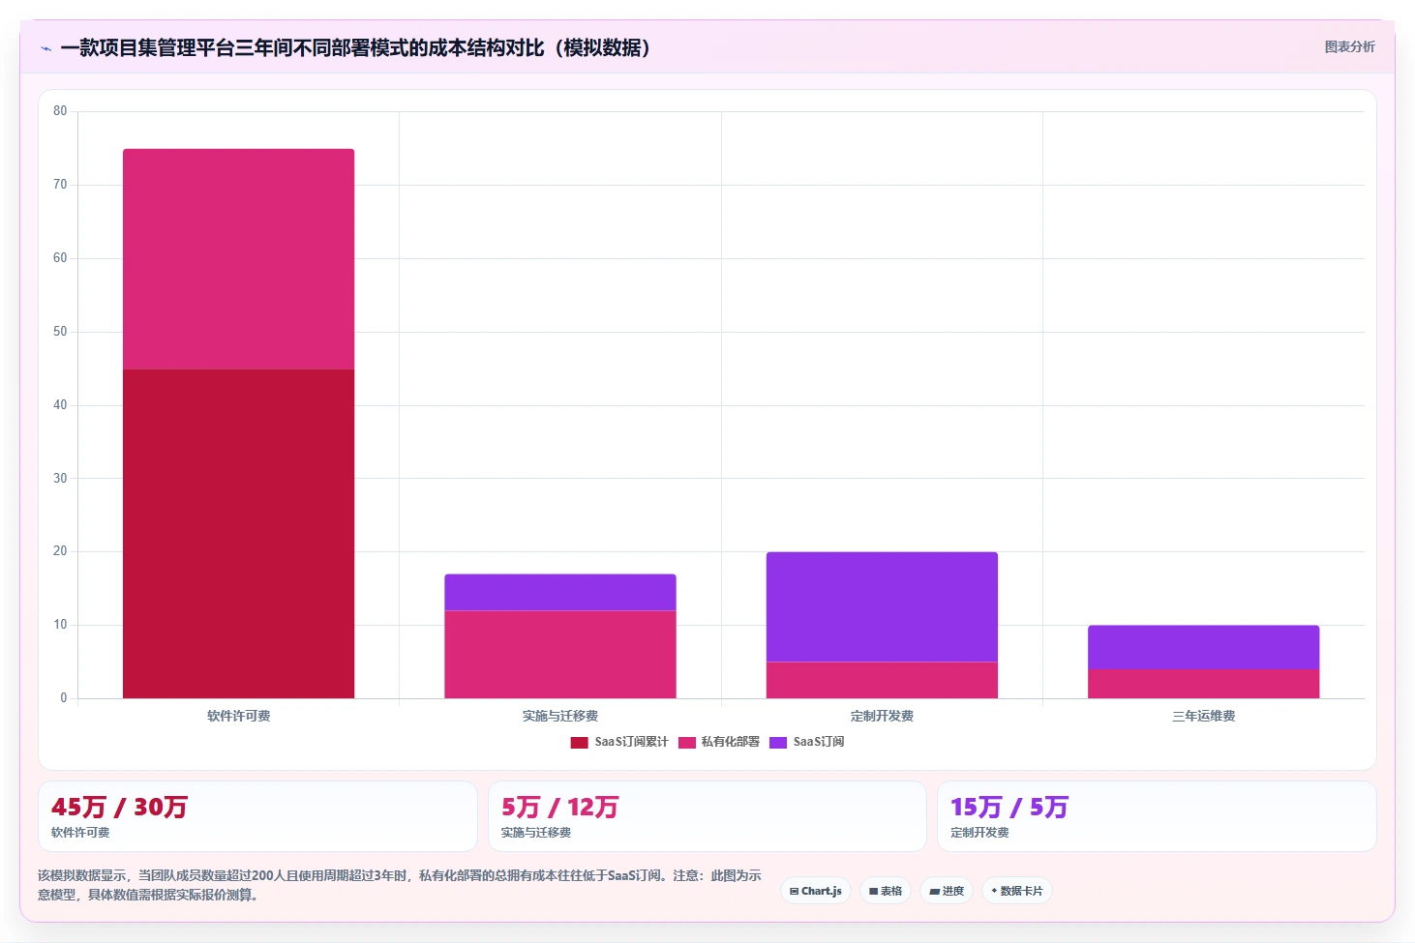Click the 图表分析 label in the header

(x=1349, y=46)
